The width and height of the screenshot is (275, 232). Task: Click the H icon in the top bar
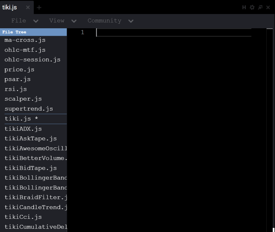pos(244,7)
